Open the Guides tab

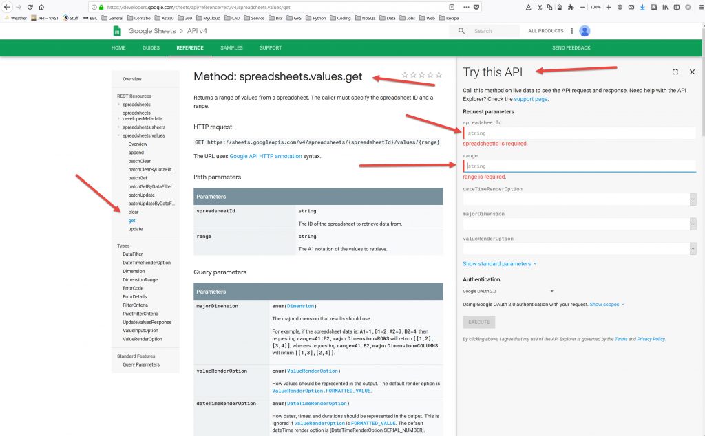tap(151, 48)
